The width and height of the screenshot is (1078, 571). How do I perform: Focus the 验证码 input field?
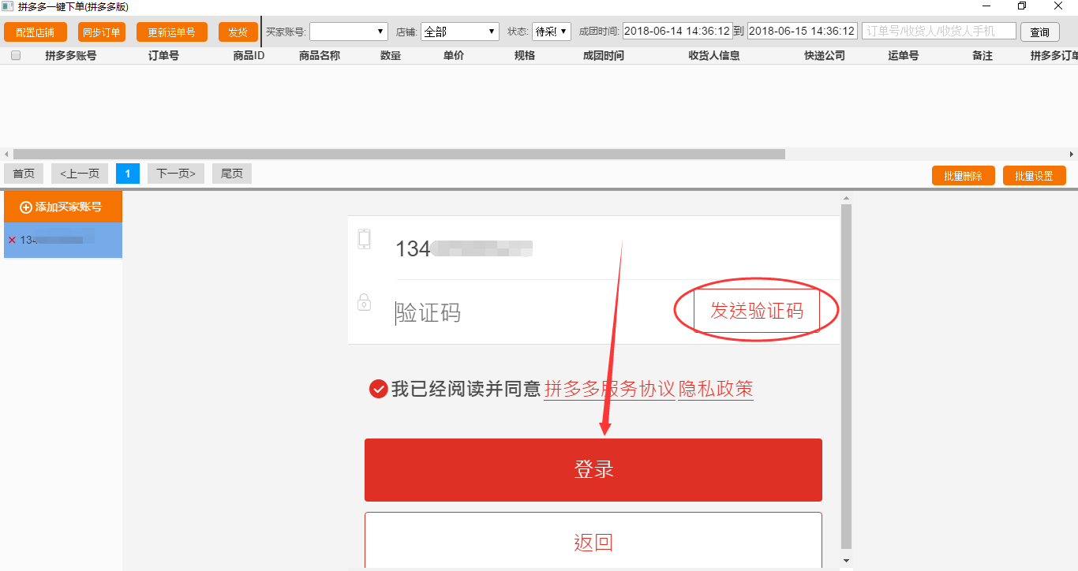point(537,313)
